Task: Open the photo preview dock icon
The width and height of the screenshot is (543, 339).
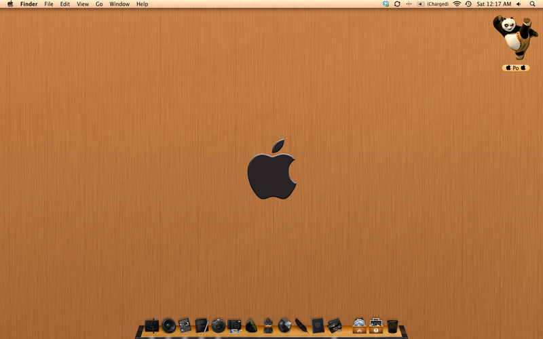Action: point(335,326)
